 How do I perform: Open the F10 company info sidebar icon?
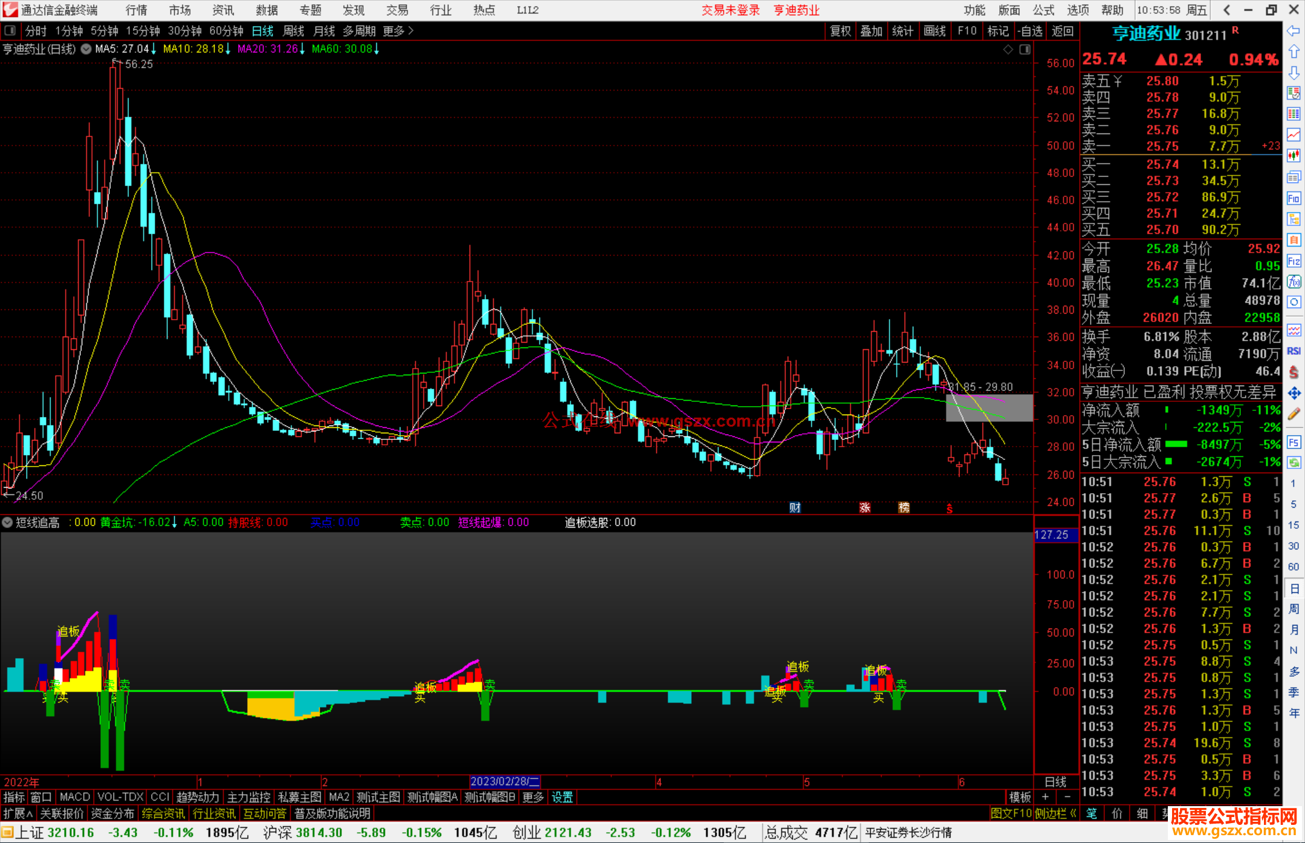1294,199
